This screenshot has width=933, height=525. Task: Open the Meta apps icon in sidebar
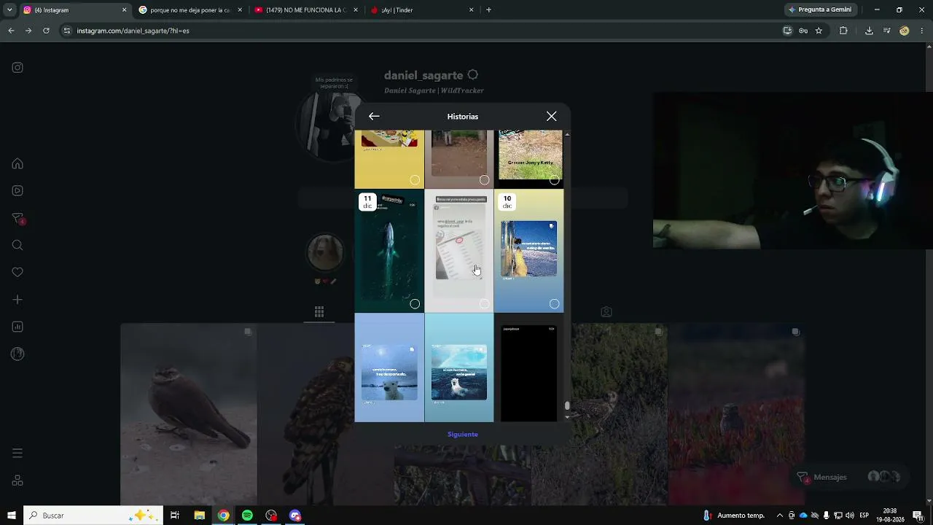click(17, 481)
